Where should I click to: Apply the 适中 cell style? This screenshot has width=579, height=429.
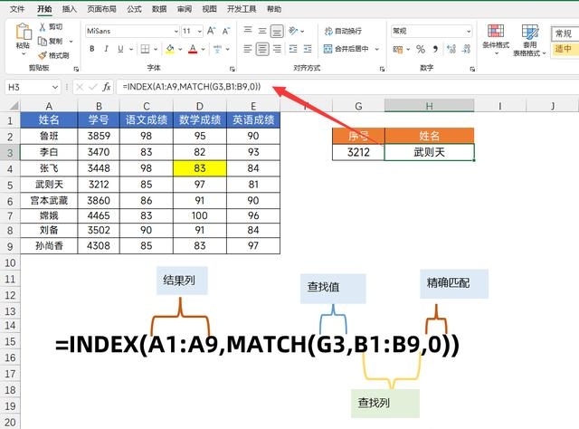point(565,49)
